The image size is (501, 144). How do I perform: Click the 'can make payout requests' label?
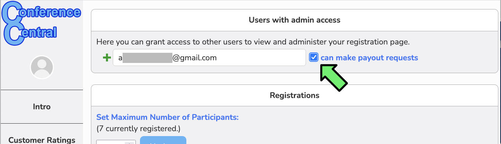(369, 58)
